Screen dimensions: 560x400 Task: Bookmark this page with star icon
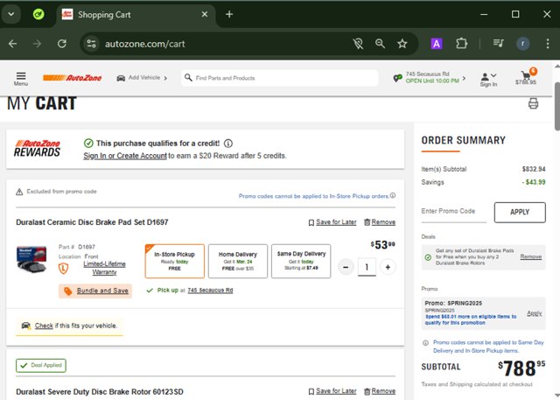coord(402,43)
